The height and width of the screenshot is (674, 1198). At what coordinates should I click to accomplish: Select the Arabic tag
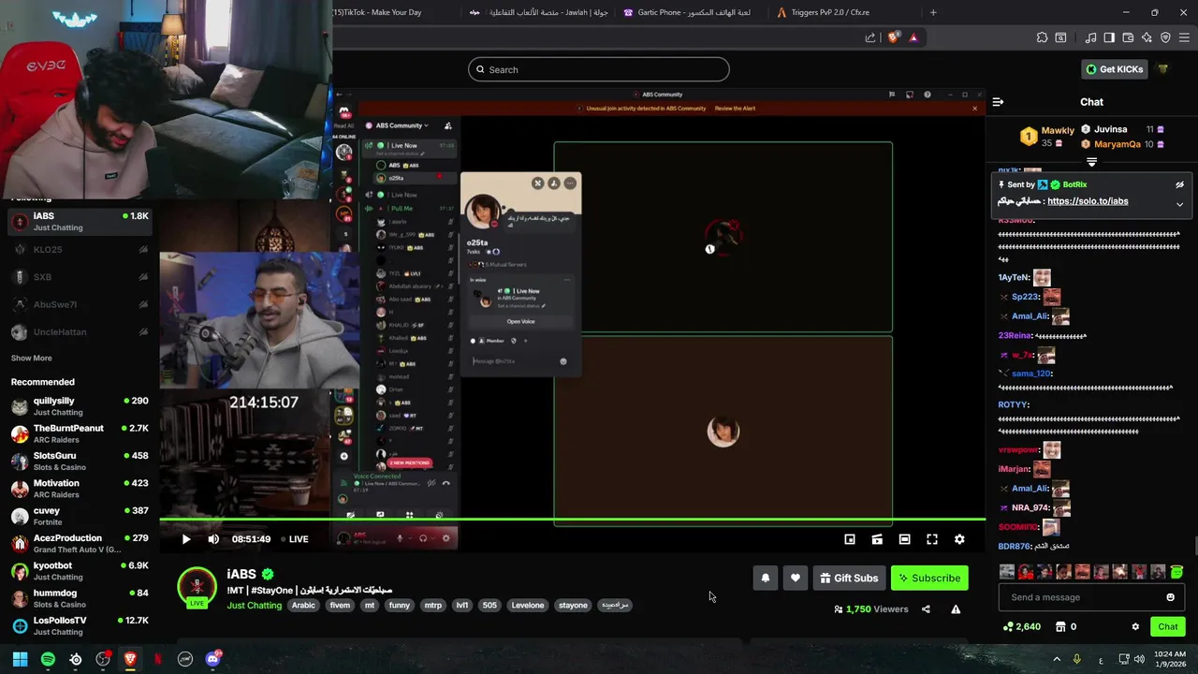pos(303,606)
